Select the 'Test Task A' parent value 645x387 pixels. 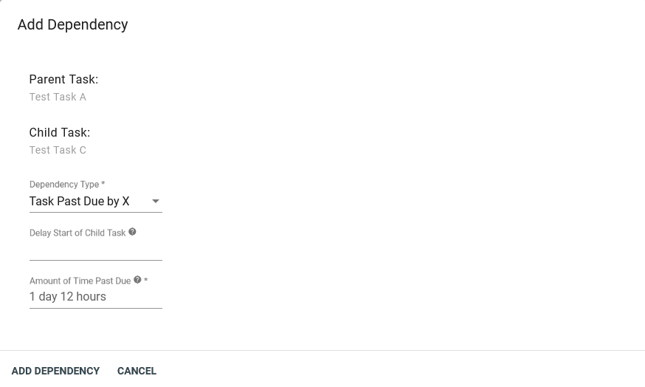pyautogui.click(x=58, y=97)
